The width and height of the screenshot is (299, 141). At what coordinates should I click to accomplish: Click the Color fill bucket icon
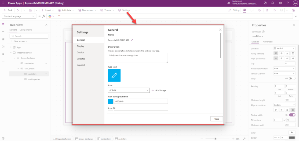point(292,132)
